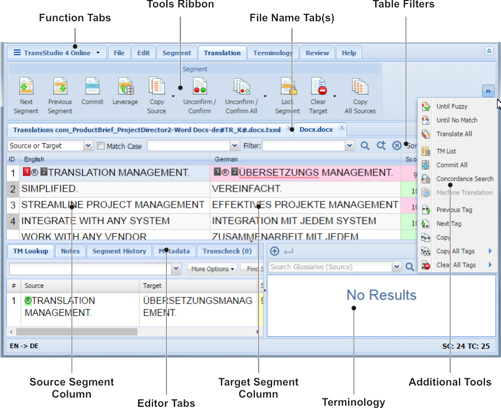Switch to the Terminology tab
The image size is (501, 408).
coord(273,53)
